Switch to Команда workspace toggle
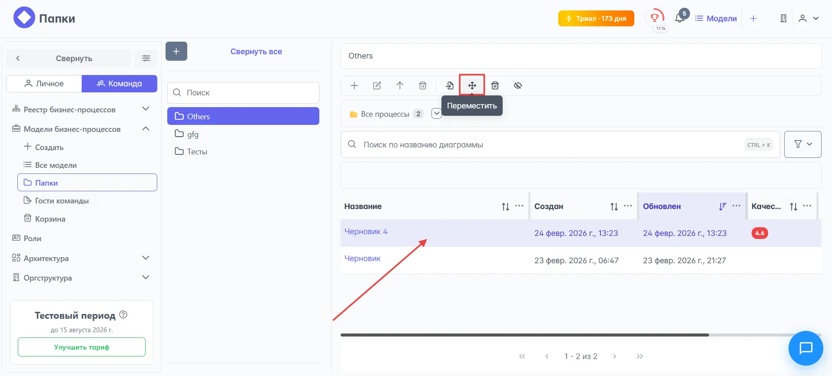Screen dimensions: 832x376 (119, 84)
